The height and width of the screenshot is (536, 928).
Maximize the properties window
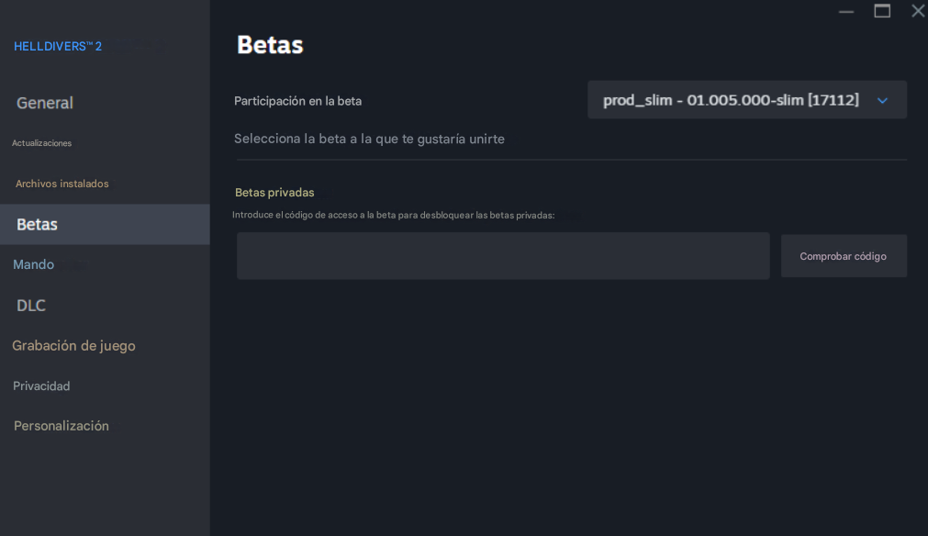(x=882, y=11)
